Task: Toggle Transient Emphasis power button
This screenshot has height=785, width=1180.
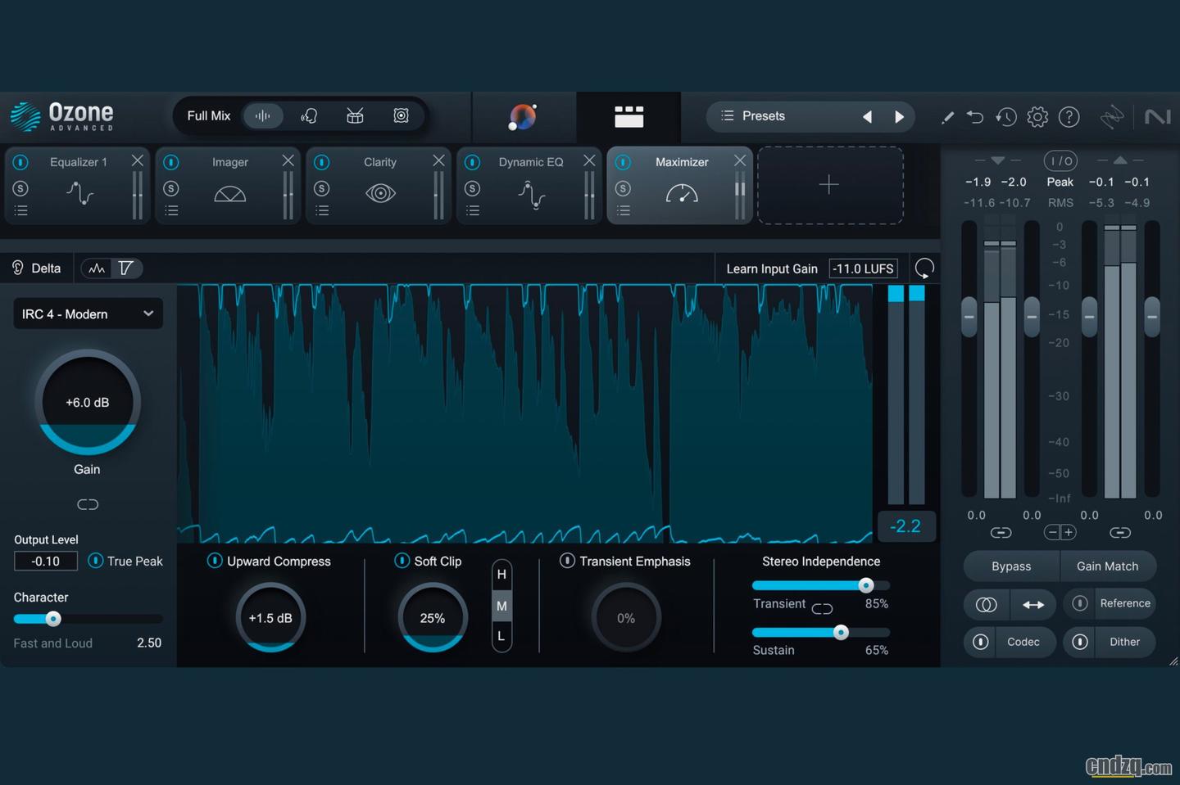Action: (567, 561)
